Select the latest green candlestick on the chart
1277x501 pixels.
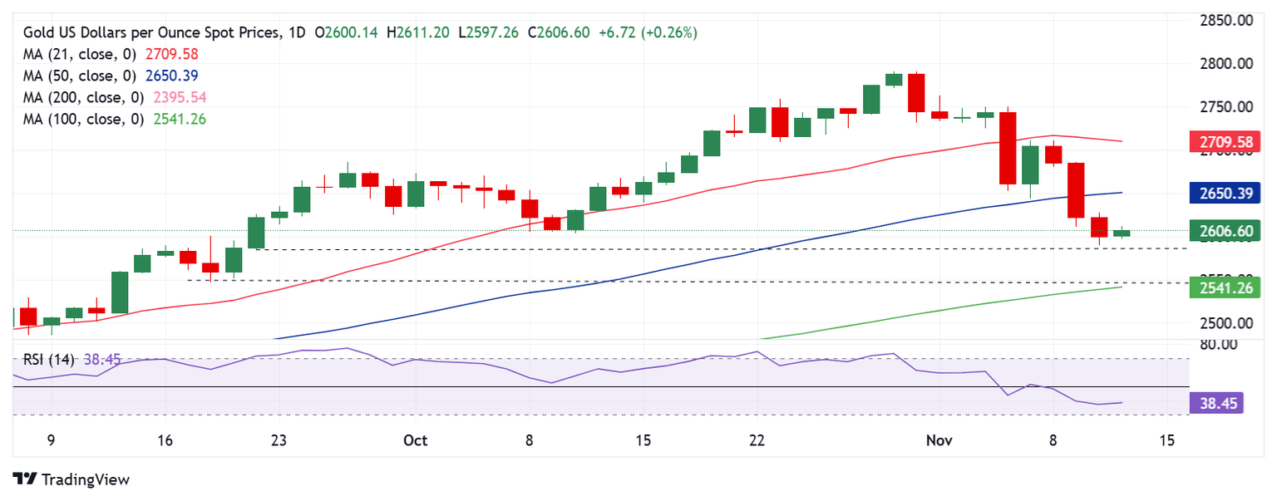pos(1122,233)
